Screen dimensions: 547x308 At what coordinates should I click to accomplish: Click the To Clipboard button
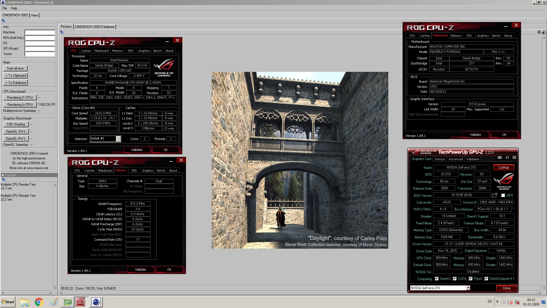coord(15,76)
